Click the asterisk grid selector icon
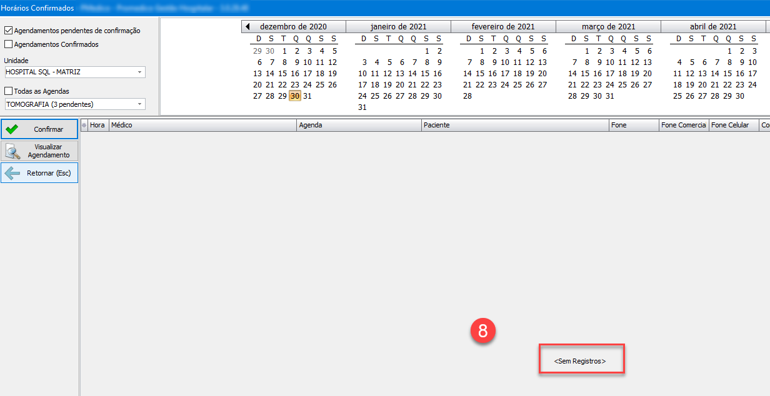 click(x=84, y=126)
